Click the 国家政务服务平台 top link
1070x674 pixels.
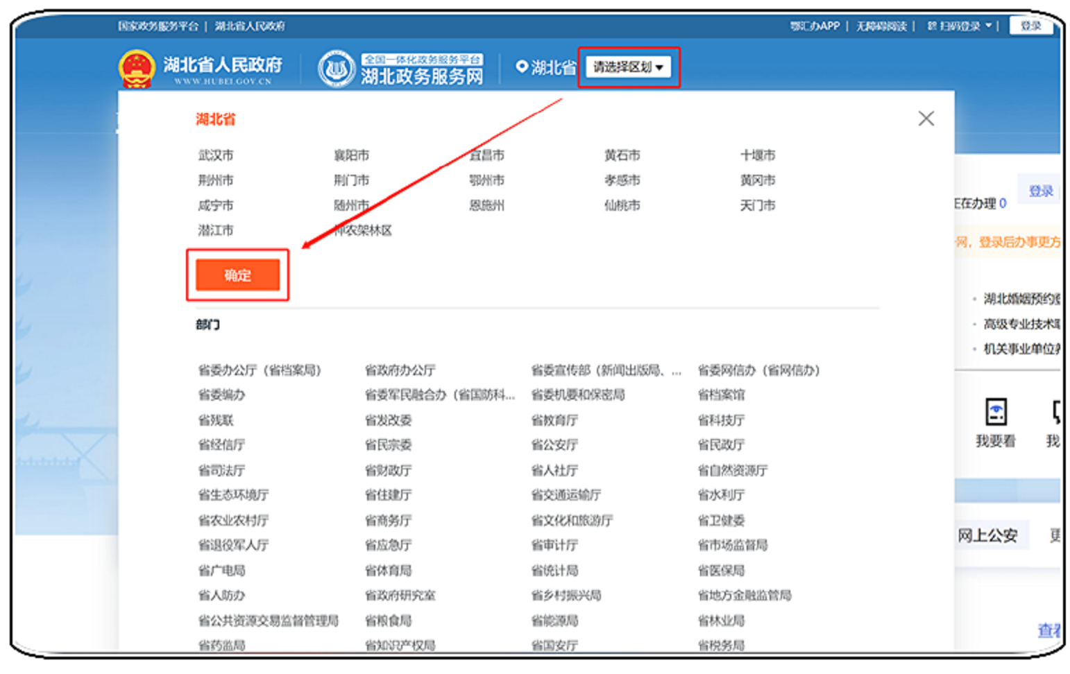pyautogui.click(x=158, y=26)
